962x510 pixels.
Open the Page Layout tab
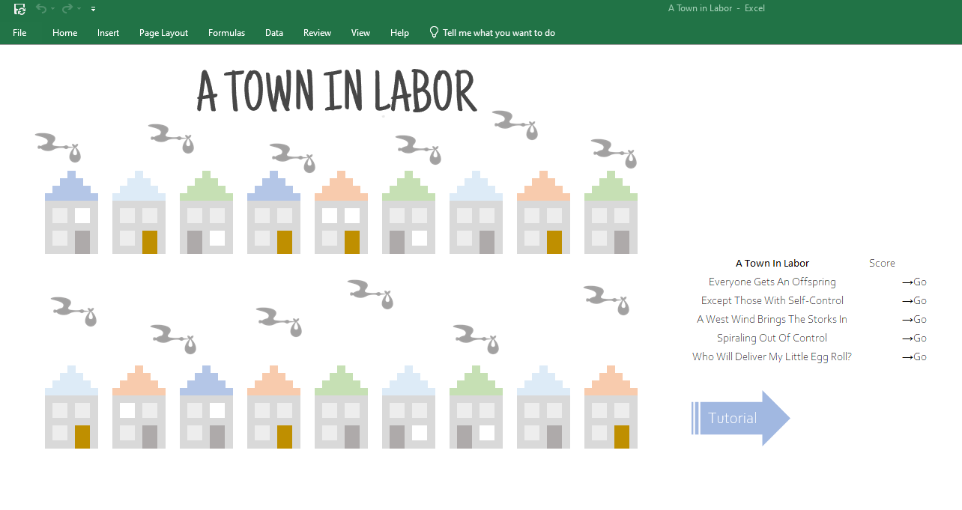[x=163, y=33]
